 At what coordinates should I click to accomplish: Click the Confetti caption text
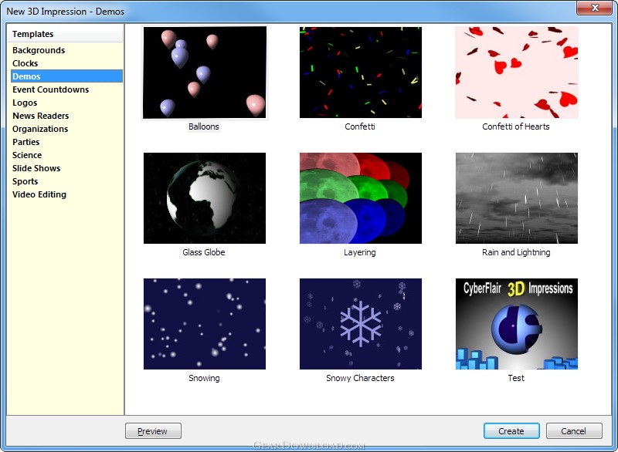pos(360,126)
